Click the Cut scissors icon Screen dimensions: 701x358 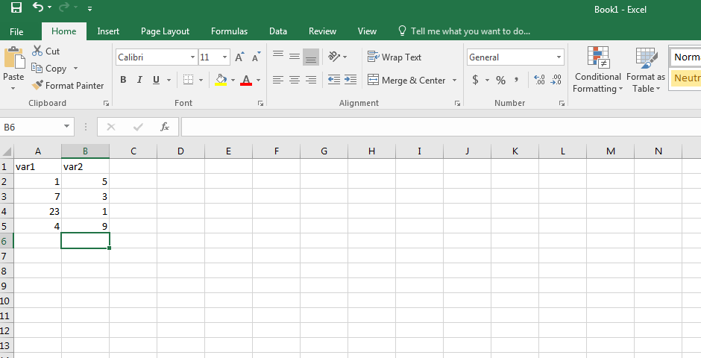coord(37,51)
